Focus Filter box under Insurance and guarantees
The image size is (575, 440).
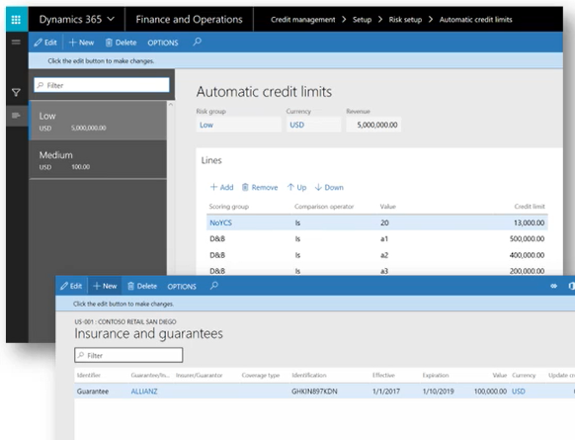coord(128,355)
